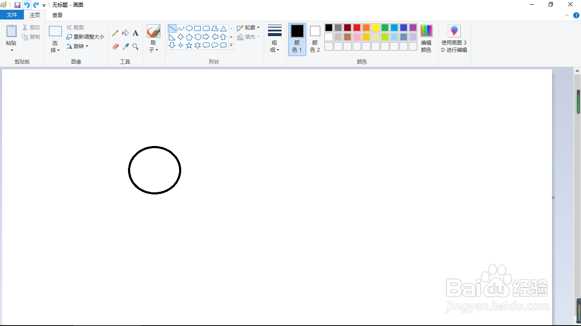Pick the yellow palette color
The width and height of the screenshot is (581, 326).
376,28
